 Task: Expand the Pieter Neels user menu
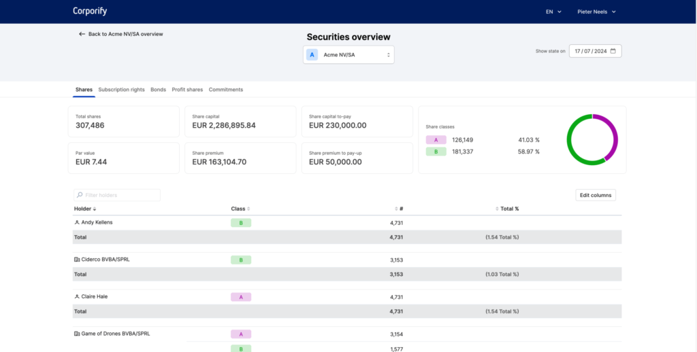coord(596,12)
